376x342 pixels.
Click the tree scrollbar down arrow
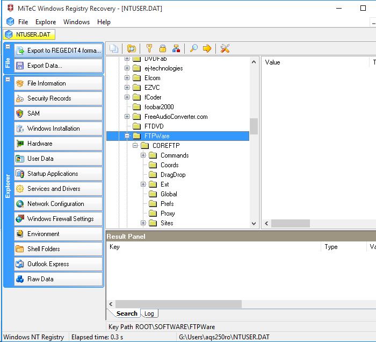[x=254, y=224]
